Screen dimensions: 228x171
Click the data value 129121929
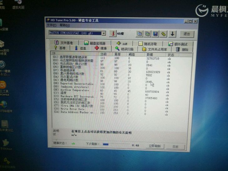point(153,72)
